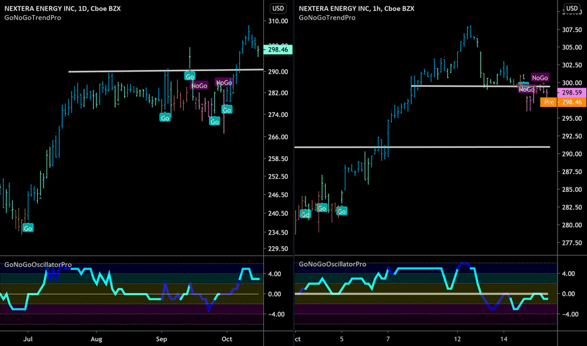Click date 12 on the 1h time axis
The height and width of the screenshot is (346, 587).
tap(457, 339)
